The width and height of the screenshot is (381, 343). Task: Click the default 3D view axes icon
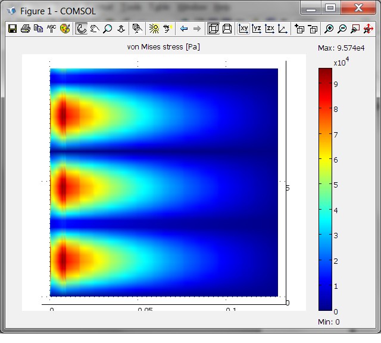pos(283,29)
